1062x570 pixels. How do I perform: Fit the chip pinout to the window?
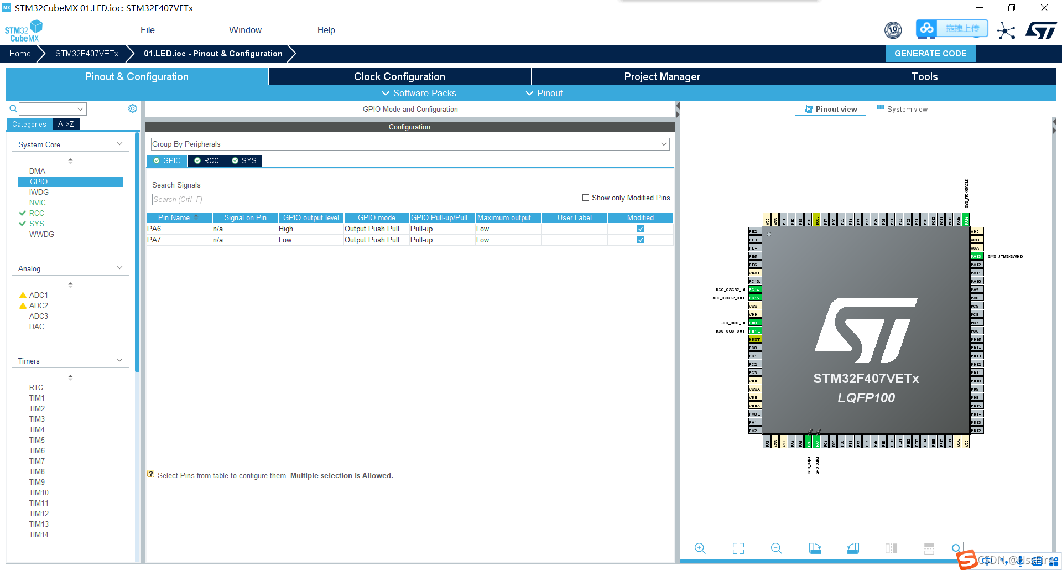[738, 548]
